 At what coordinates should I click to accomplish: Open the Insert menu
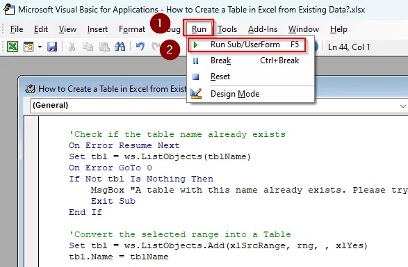coord(97,29)
